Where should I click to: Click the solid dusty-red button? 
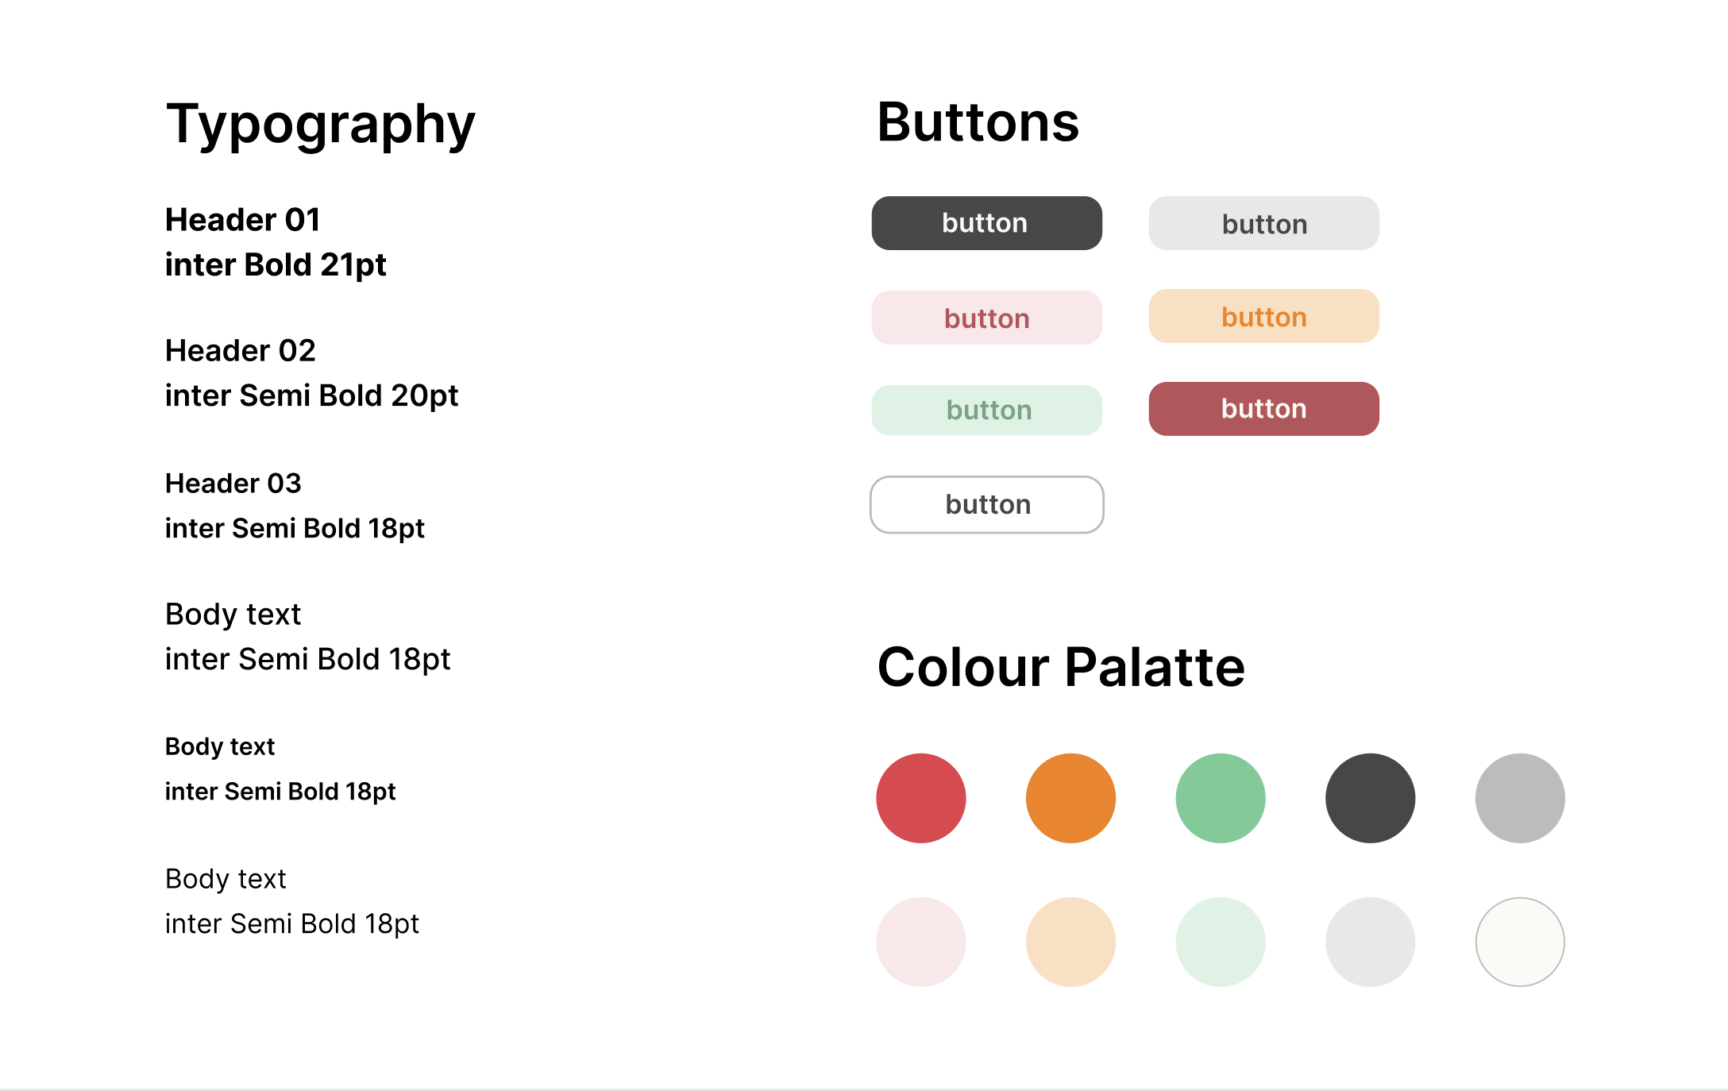pyautogui.click(x=1263, y=409)
